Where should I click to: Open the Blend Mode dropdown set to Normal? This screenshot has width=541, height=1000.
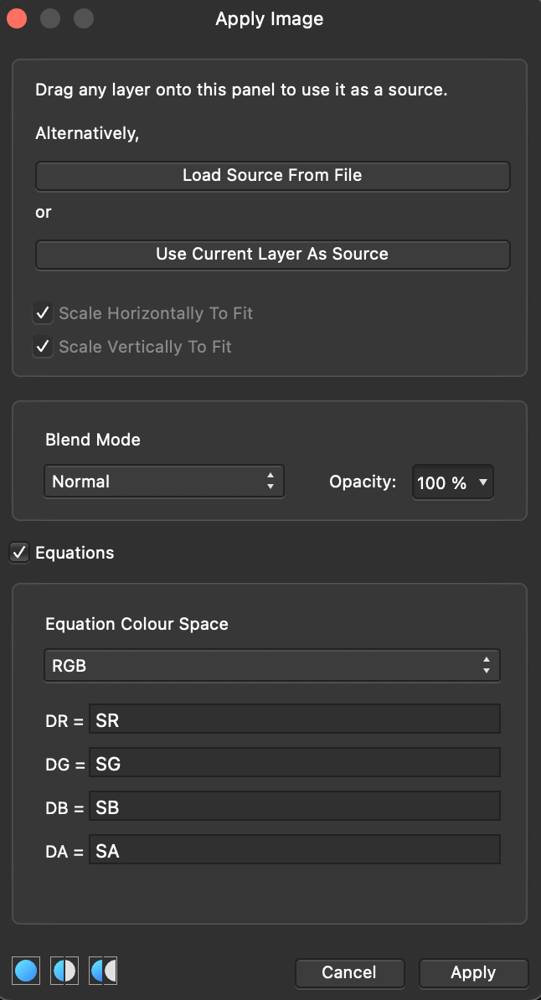(x=164, y=482)
